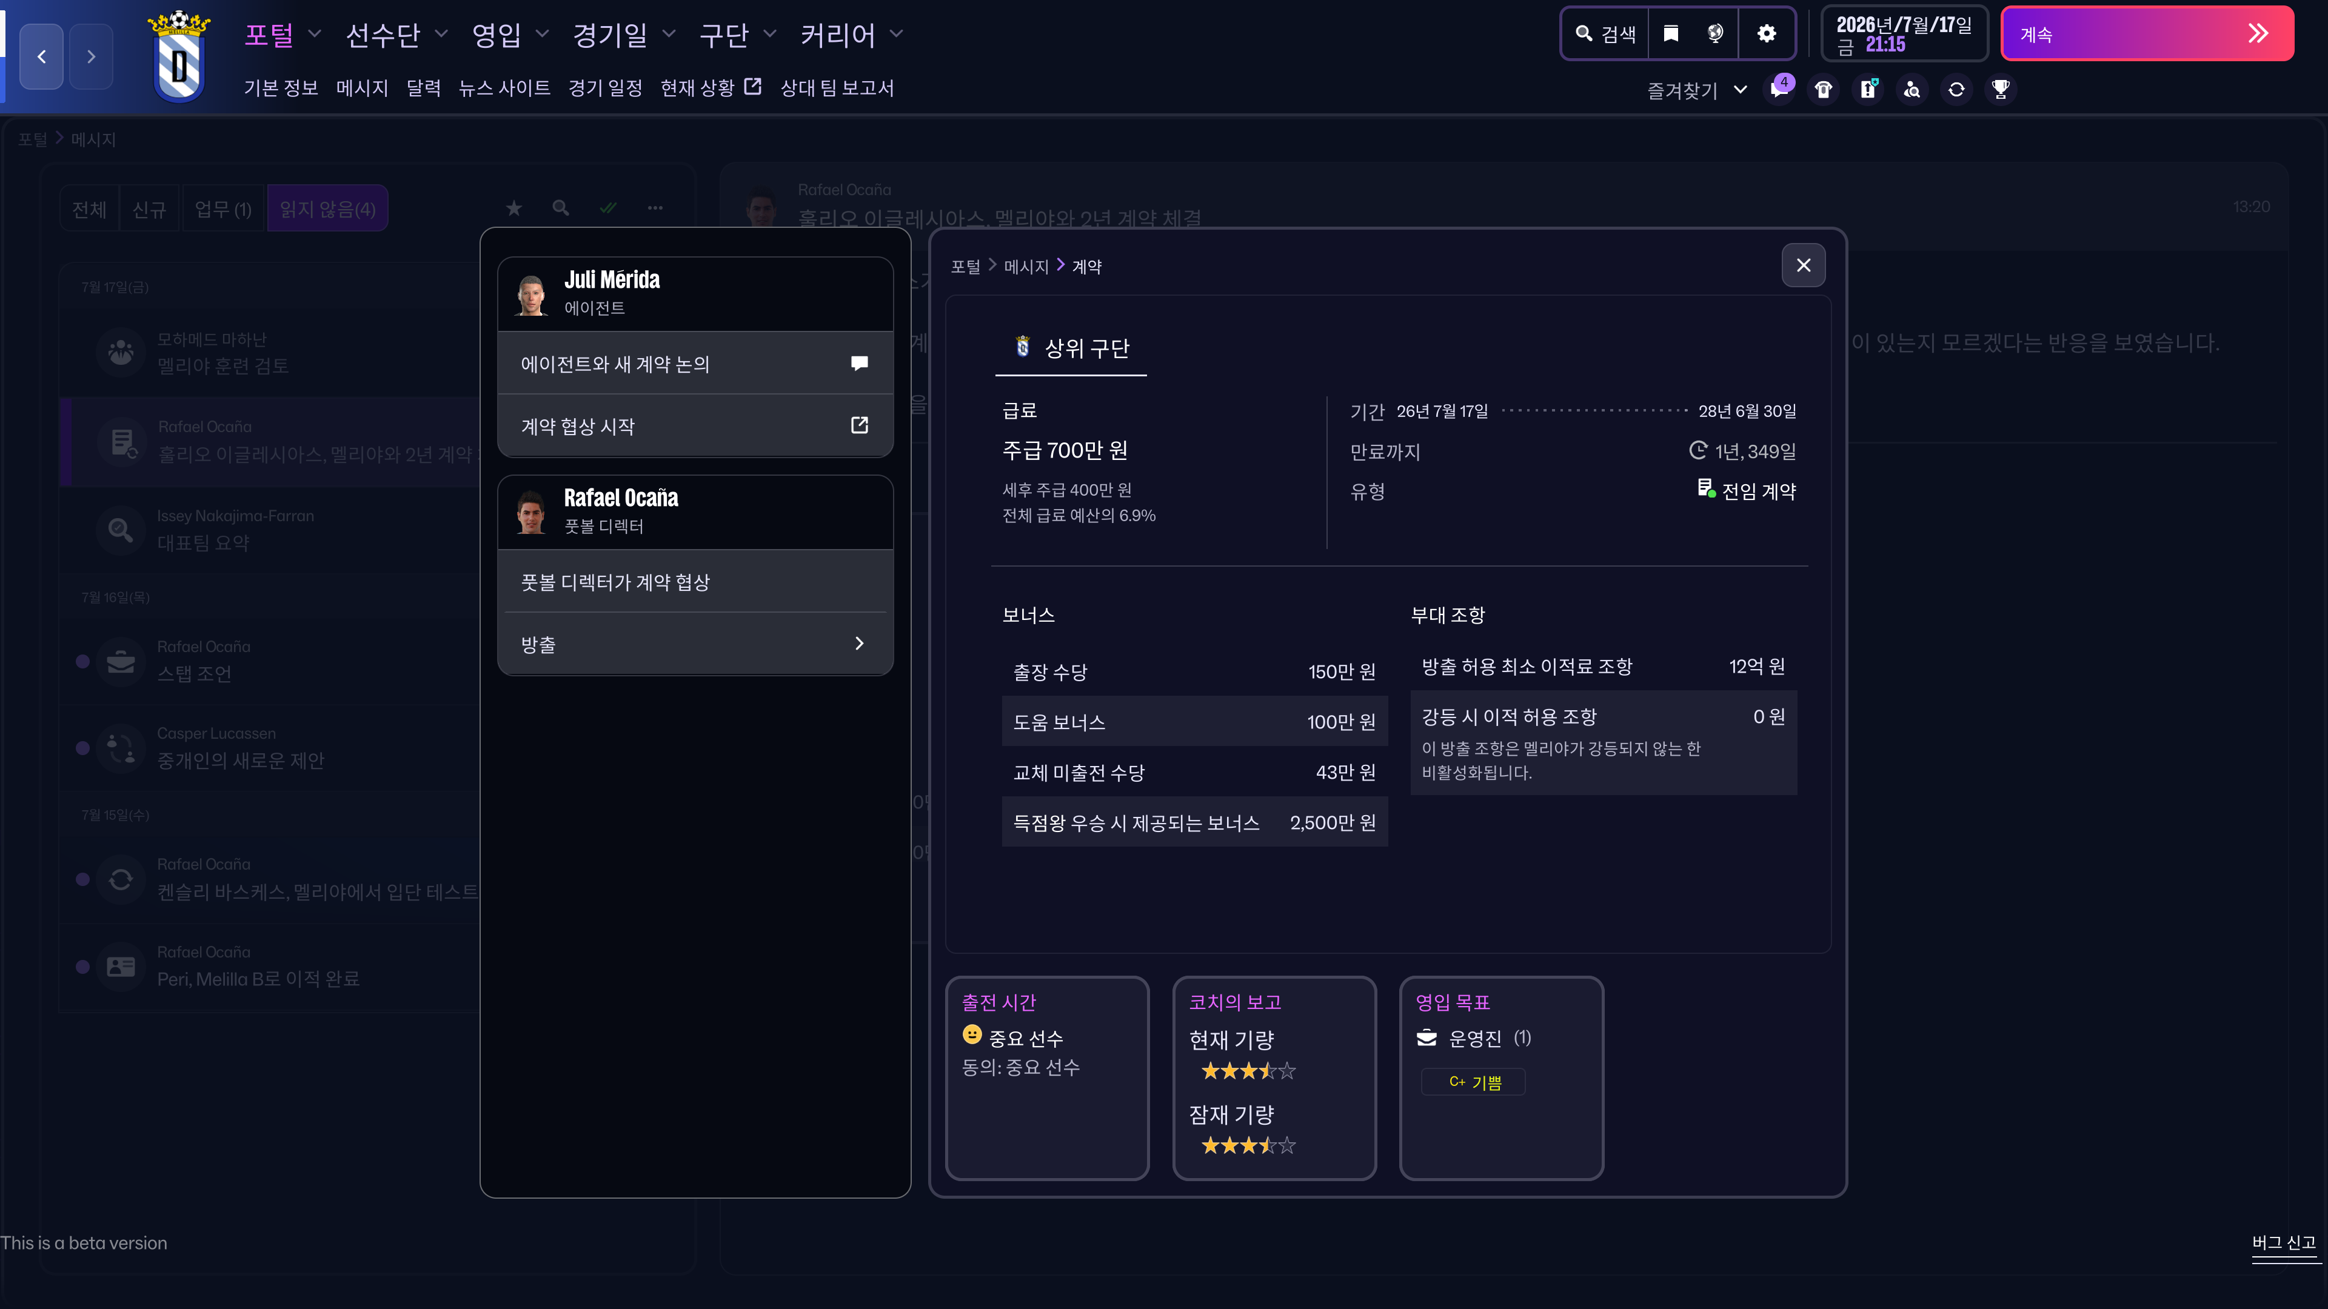Click speech bubble icon on agent contract discussion
The height and width of the screenshot is (1309, 2328).
(x=858, y=363)
